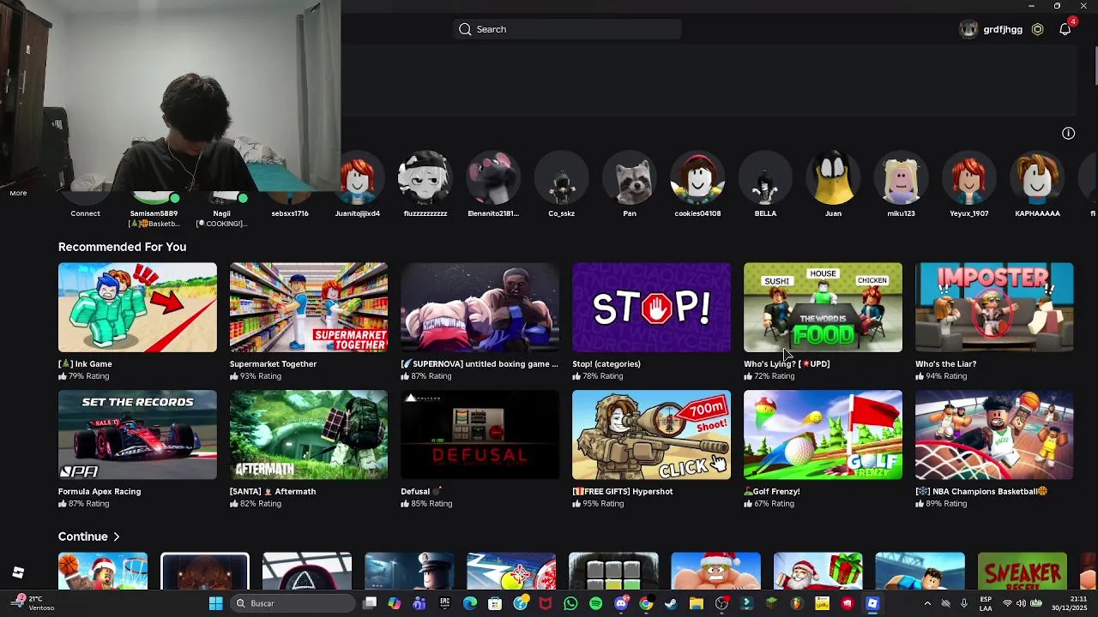Launch Copilot from the taskbar
This screenshot has height=617, width=1098.
(395, 603)
